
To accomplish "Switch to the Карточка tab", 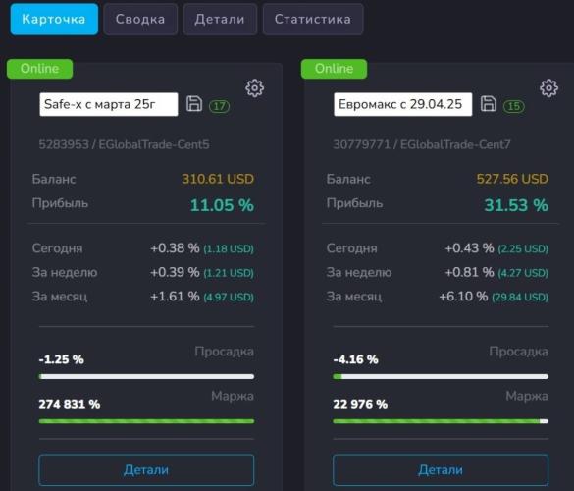I will point(54,19).
